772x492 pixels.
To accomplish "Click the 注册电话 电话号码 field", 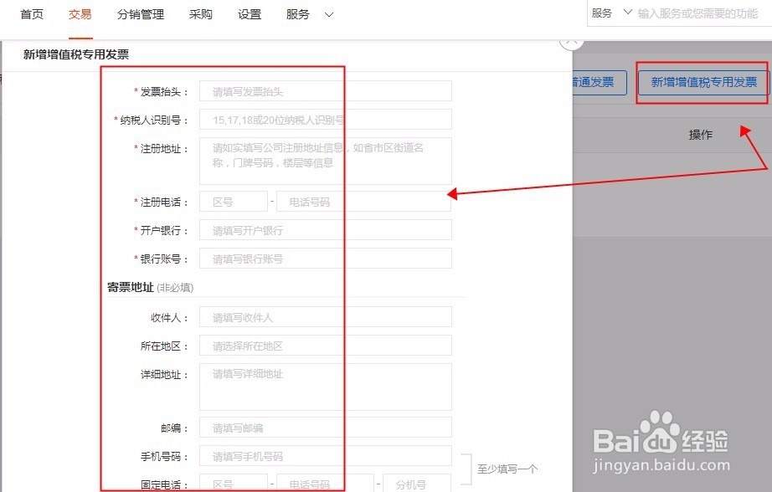I will (364, 202).
